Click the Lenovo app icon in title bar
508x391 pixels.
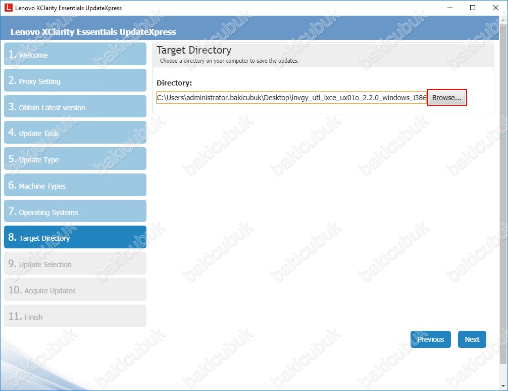click(8, 8)
